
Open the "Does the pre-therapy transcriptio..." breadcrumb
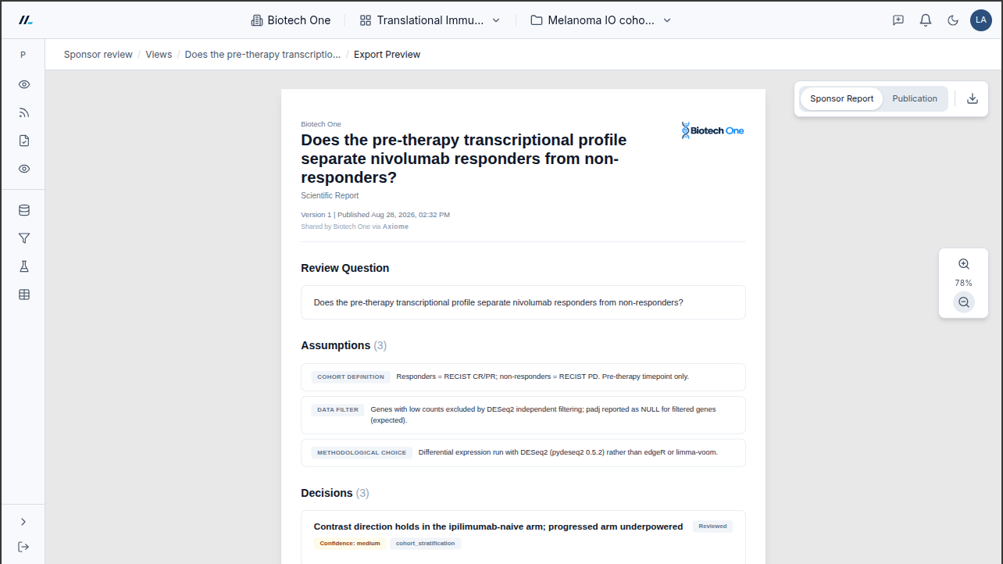262,55
